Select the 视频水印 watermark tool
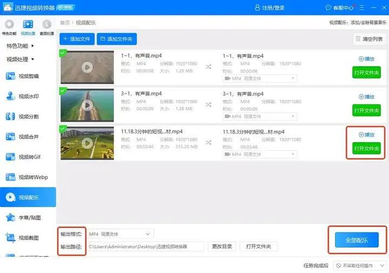 coord(28,96)
